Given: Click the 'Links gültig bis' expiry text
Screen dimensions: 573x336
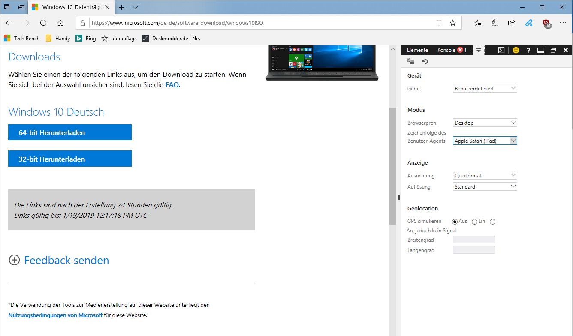Looking at the screenshot, I should tap(81, 216).
